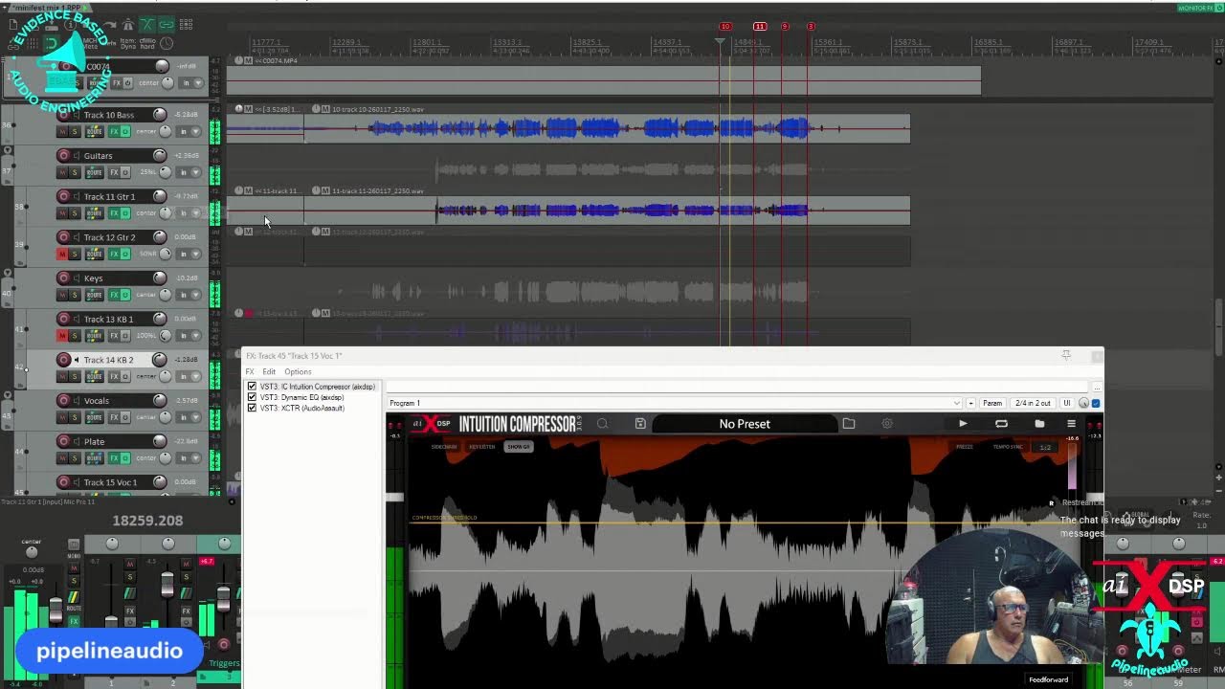Collapse the Guitars folder track
Viewport: 1225px width, 689px height.
pos(8,150)
